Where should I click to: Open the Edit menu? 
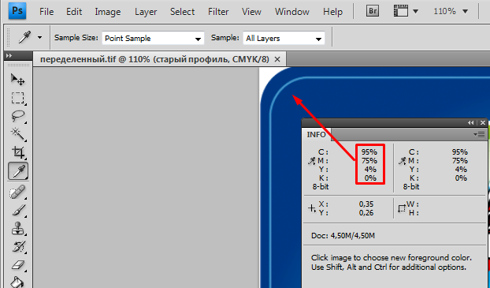74,12
